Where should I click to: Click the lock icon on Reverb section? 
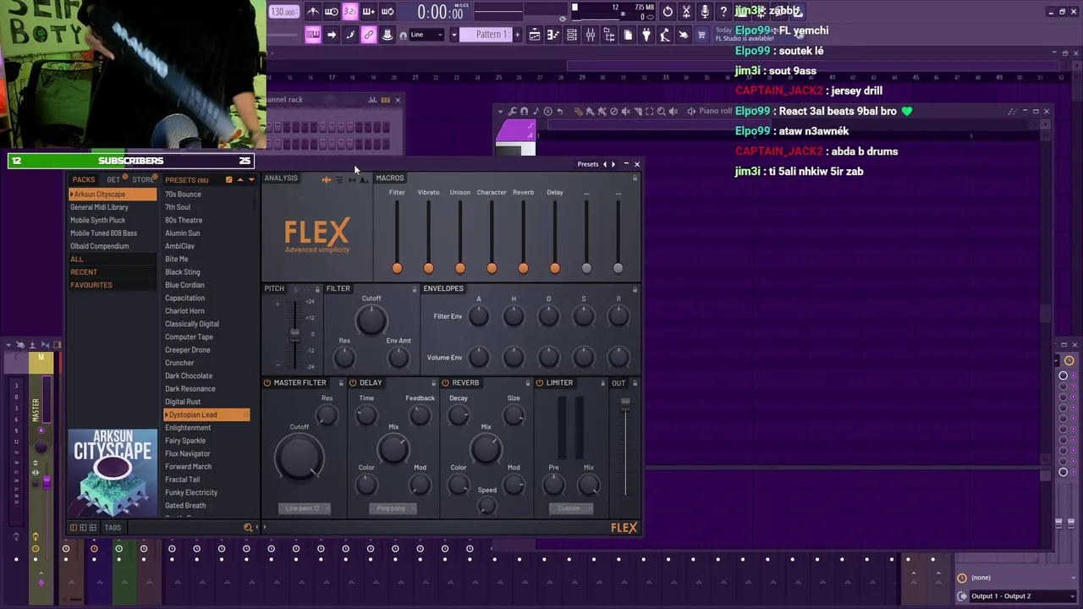[x=527, y=382]
